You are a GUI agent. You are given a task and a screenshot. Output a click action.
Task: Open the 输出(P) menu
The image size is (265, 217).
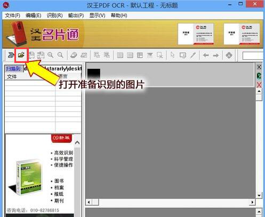(x=76, y=15)
